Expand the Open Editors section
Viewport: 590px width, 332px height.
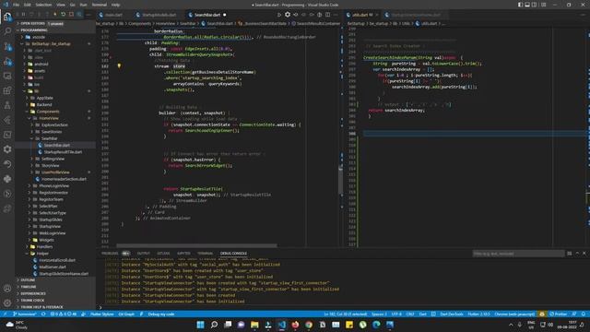tap(55, 23)
